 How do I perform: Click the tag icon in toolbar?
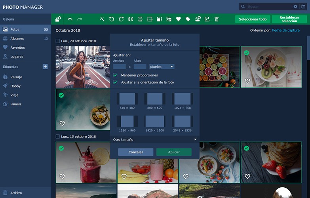coord(188,19)
